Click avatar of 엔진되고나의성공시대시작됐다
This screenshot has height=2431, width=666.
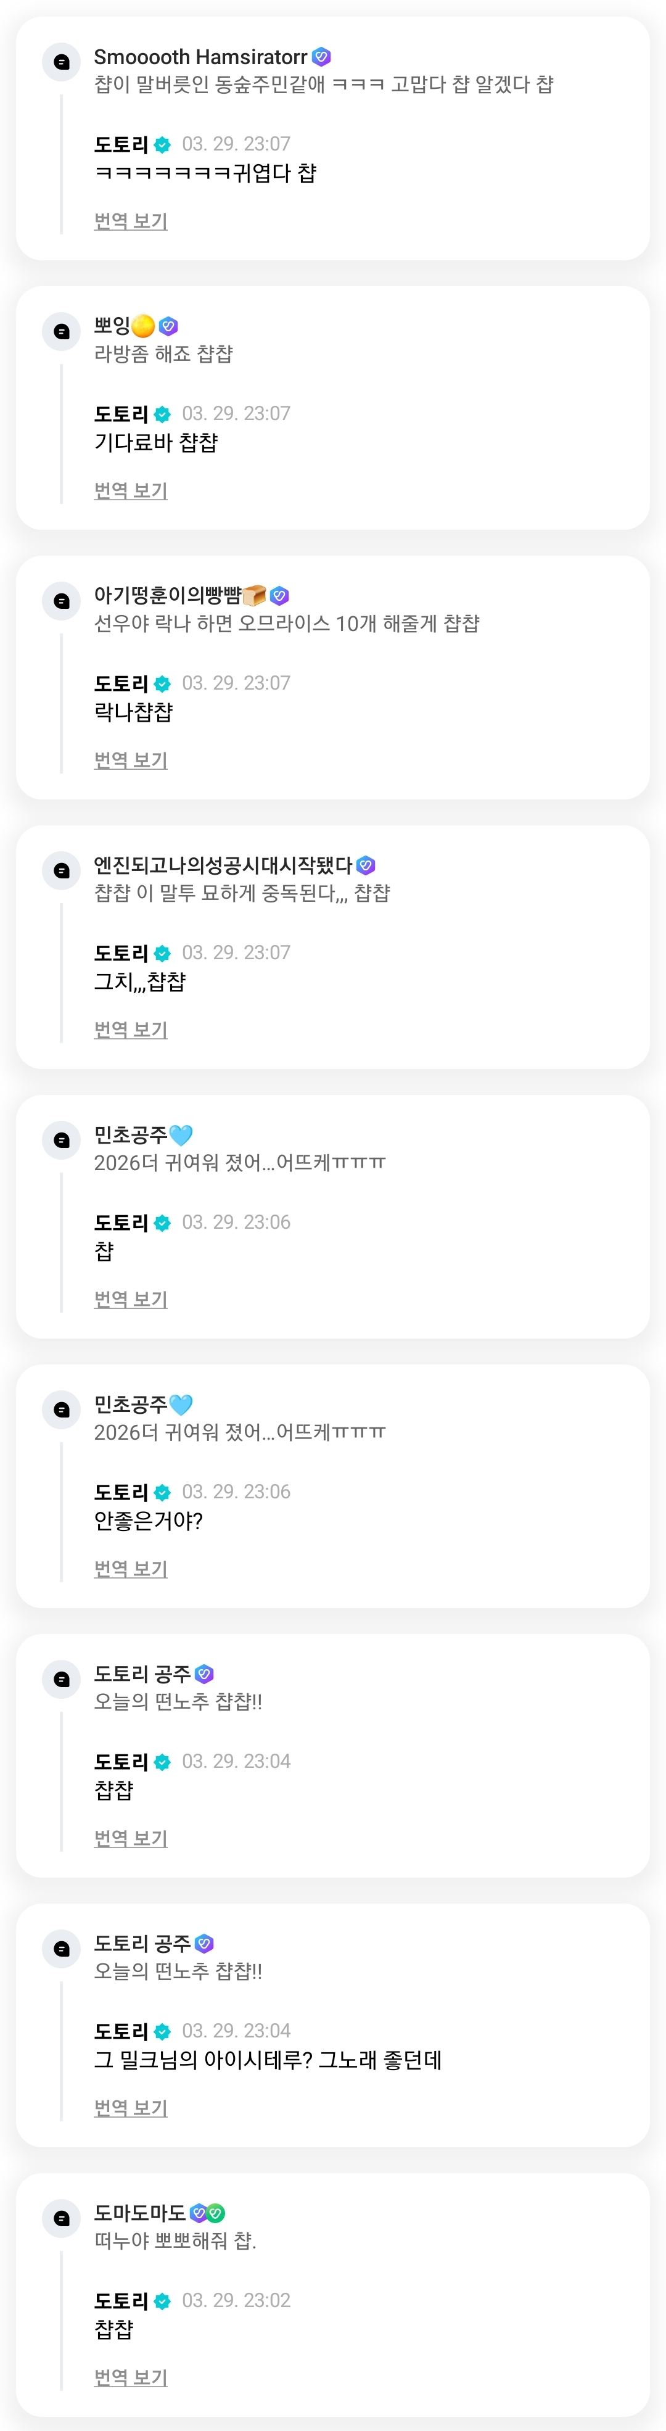61,870
